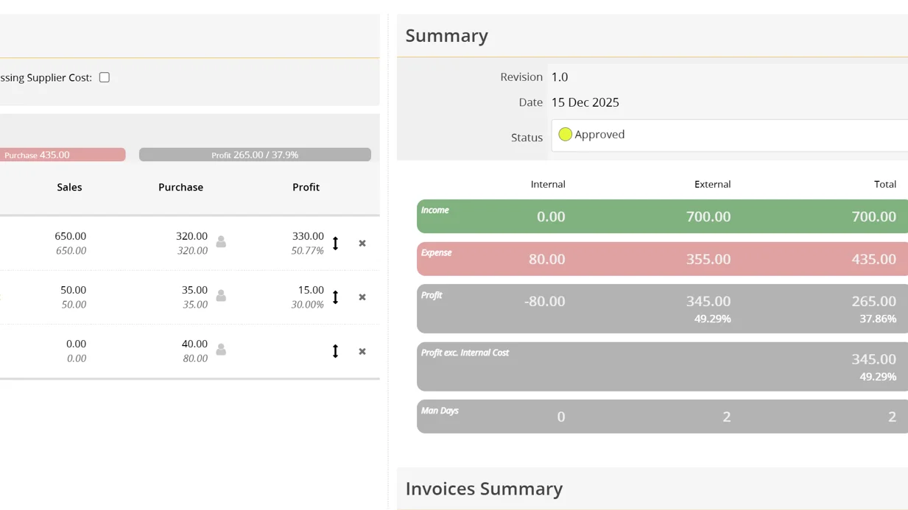Screen dimensions: 908x510
Task: Toggle the Missing Supplier Cost checkbox
Action: pos(105,77)
